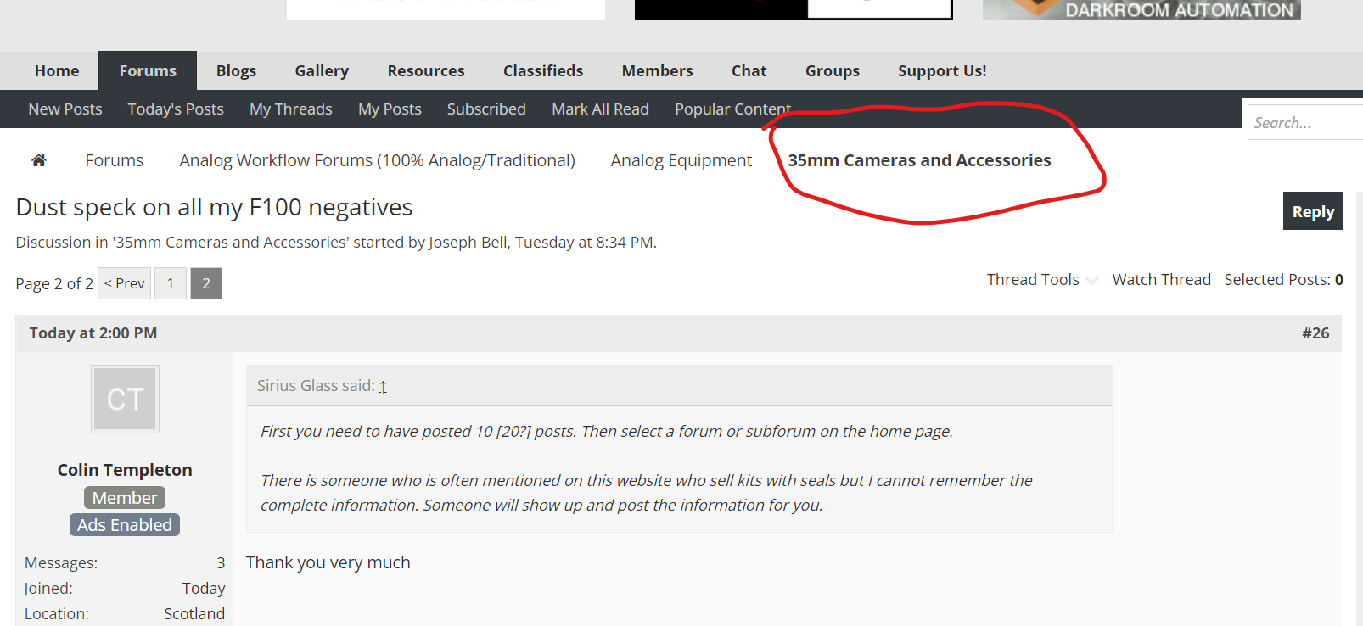
Task: Click Colin Templeton username link
Action: pos(125,470)
